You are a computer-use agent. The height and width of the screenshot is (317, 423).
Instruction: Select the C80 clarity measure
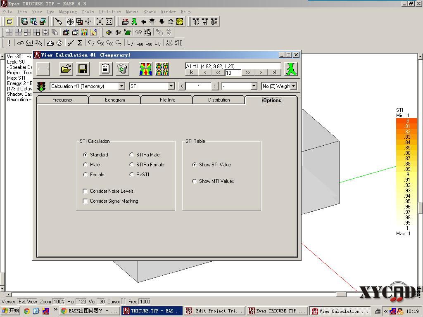point(110,43)
